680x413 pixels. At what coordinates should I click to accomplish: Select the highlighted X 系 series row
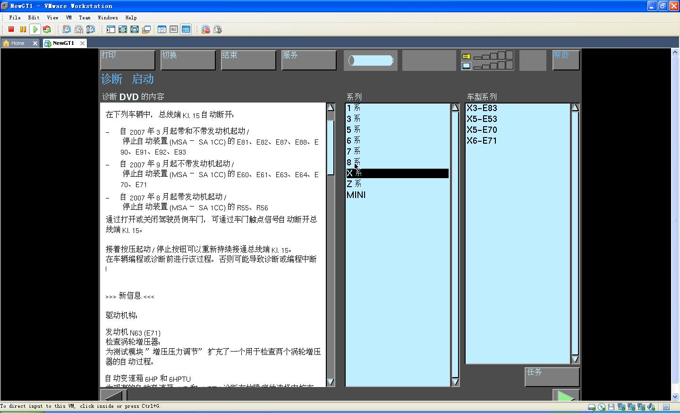point(397,173)
